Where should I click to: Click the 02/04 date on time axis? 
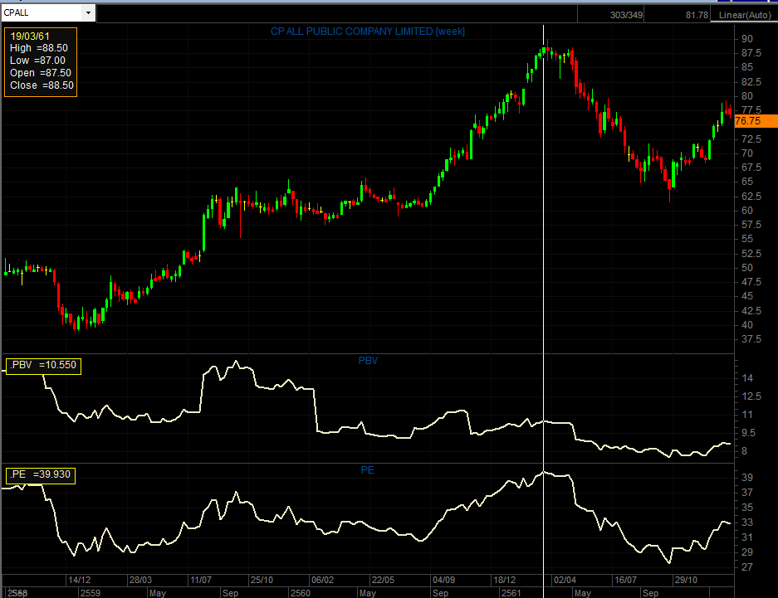(x=565, y=580)
